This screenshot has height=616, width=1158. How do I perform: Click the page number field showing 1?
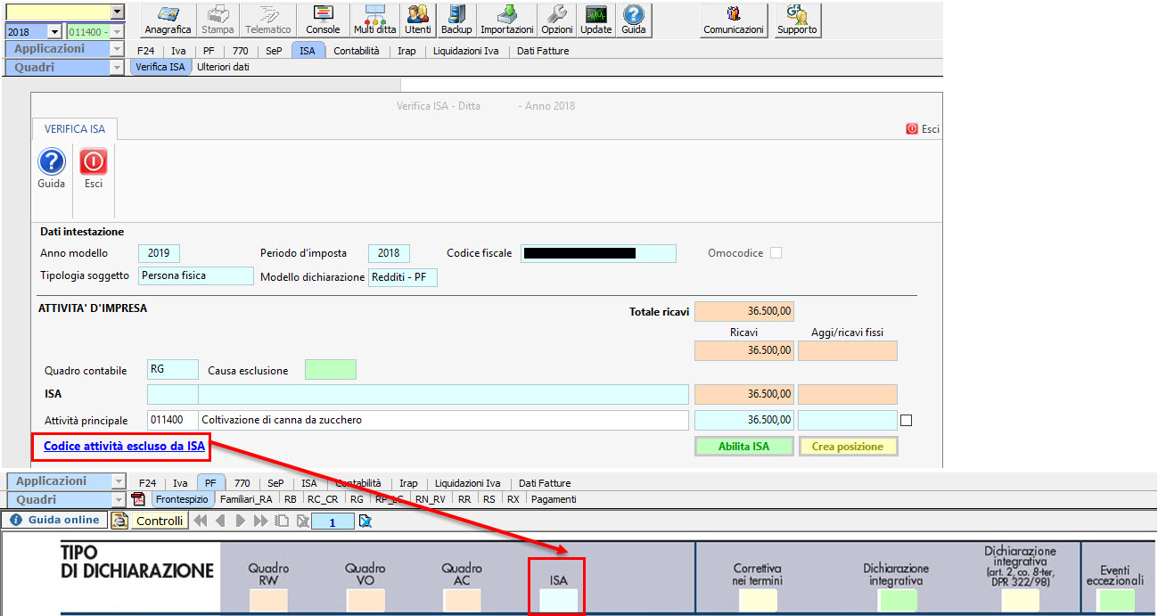[x=333, y=522]
